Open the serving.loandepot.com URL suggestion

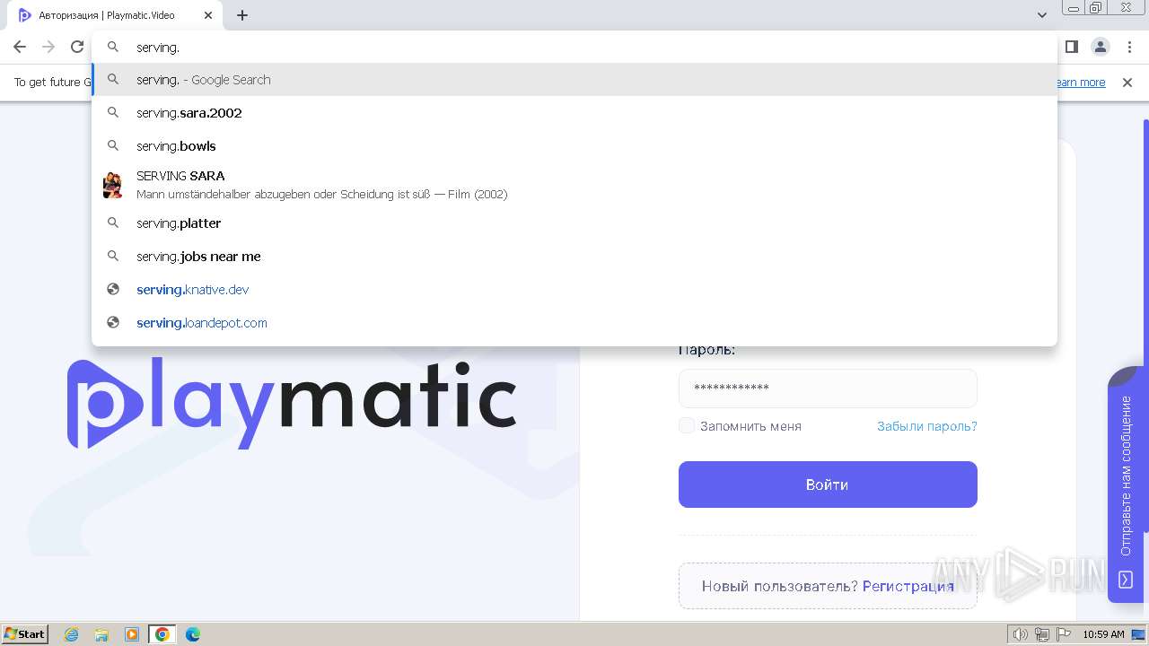click(574, 323)
